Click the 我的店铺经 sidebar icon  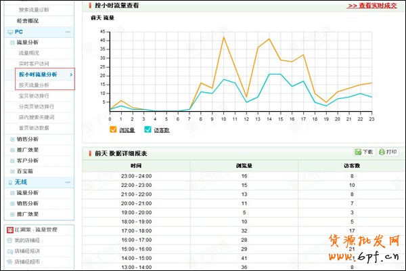[9, 240]
